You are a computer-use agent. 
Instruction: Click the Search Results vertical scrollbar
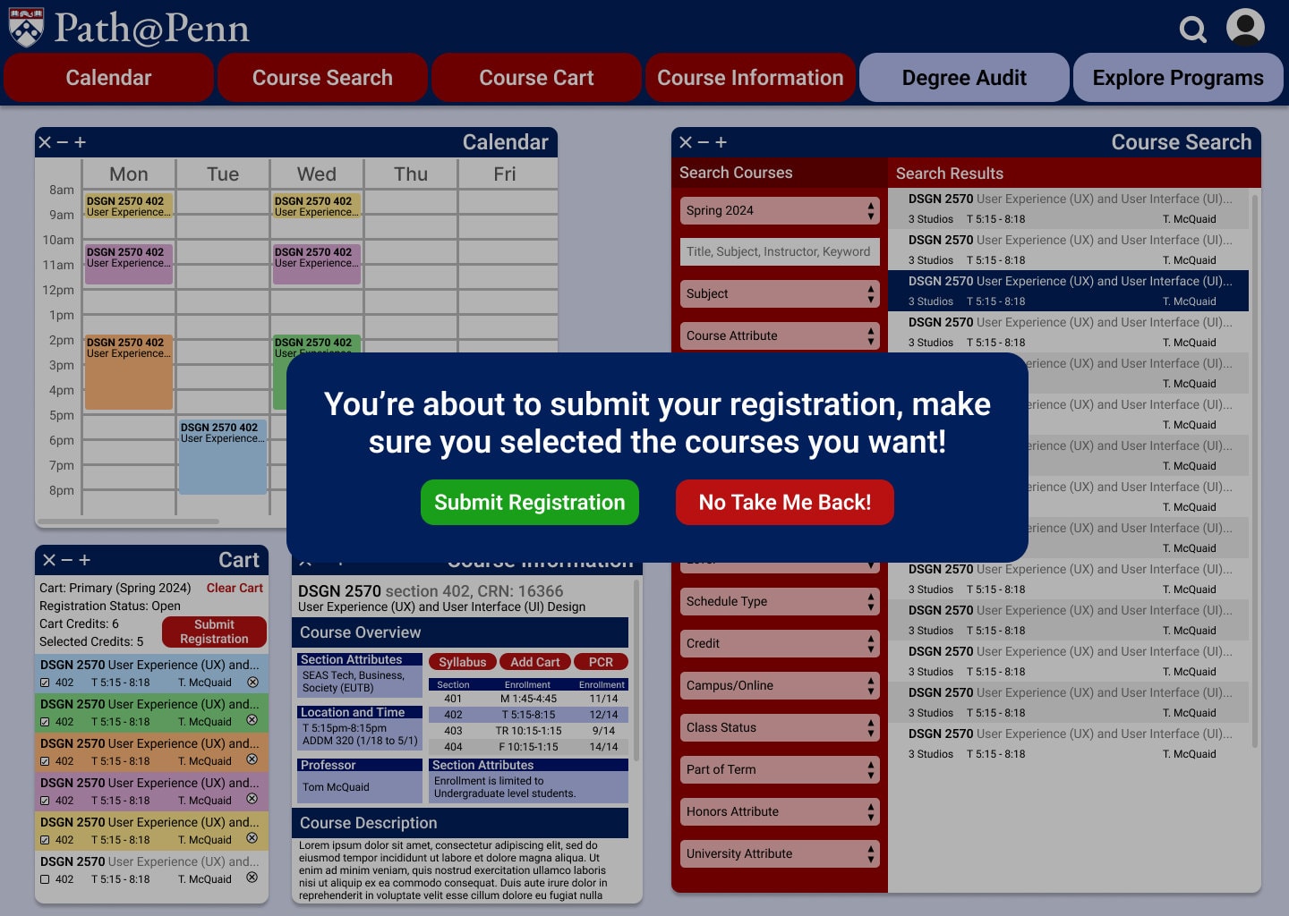(1255, 470)
